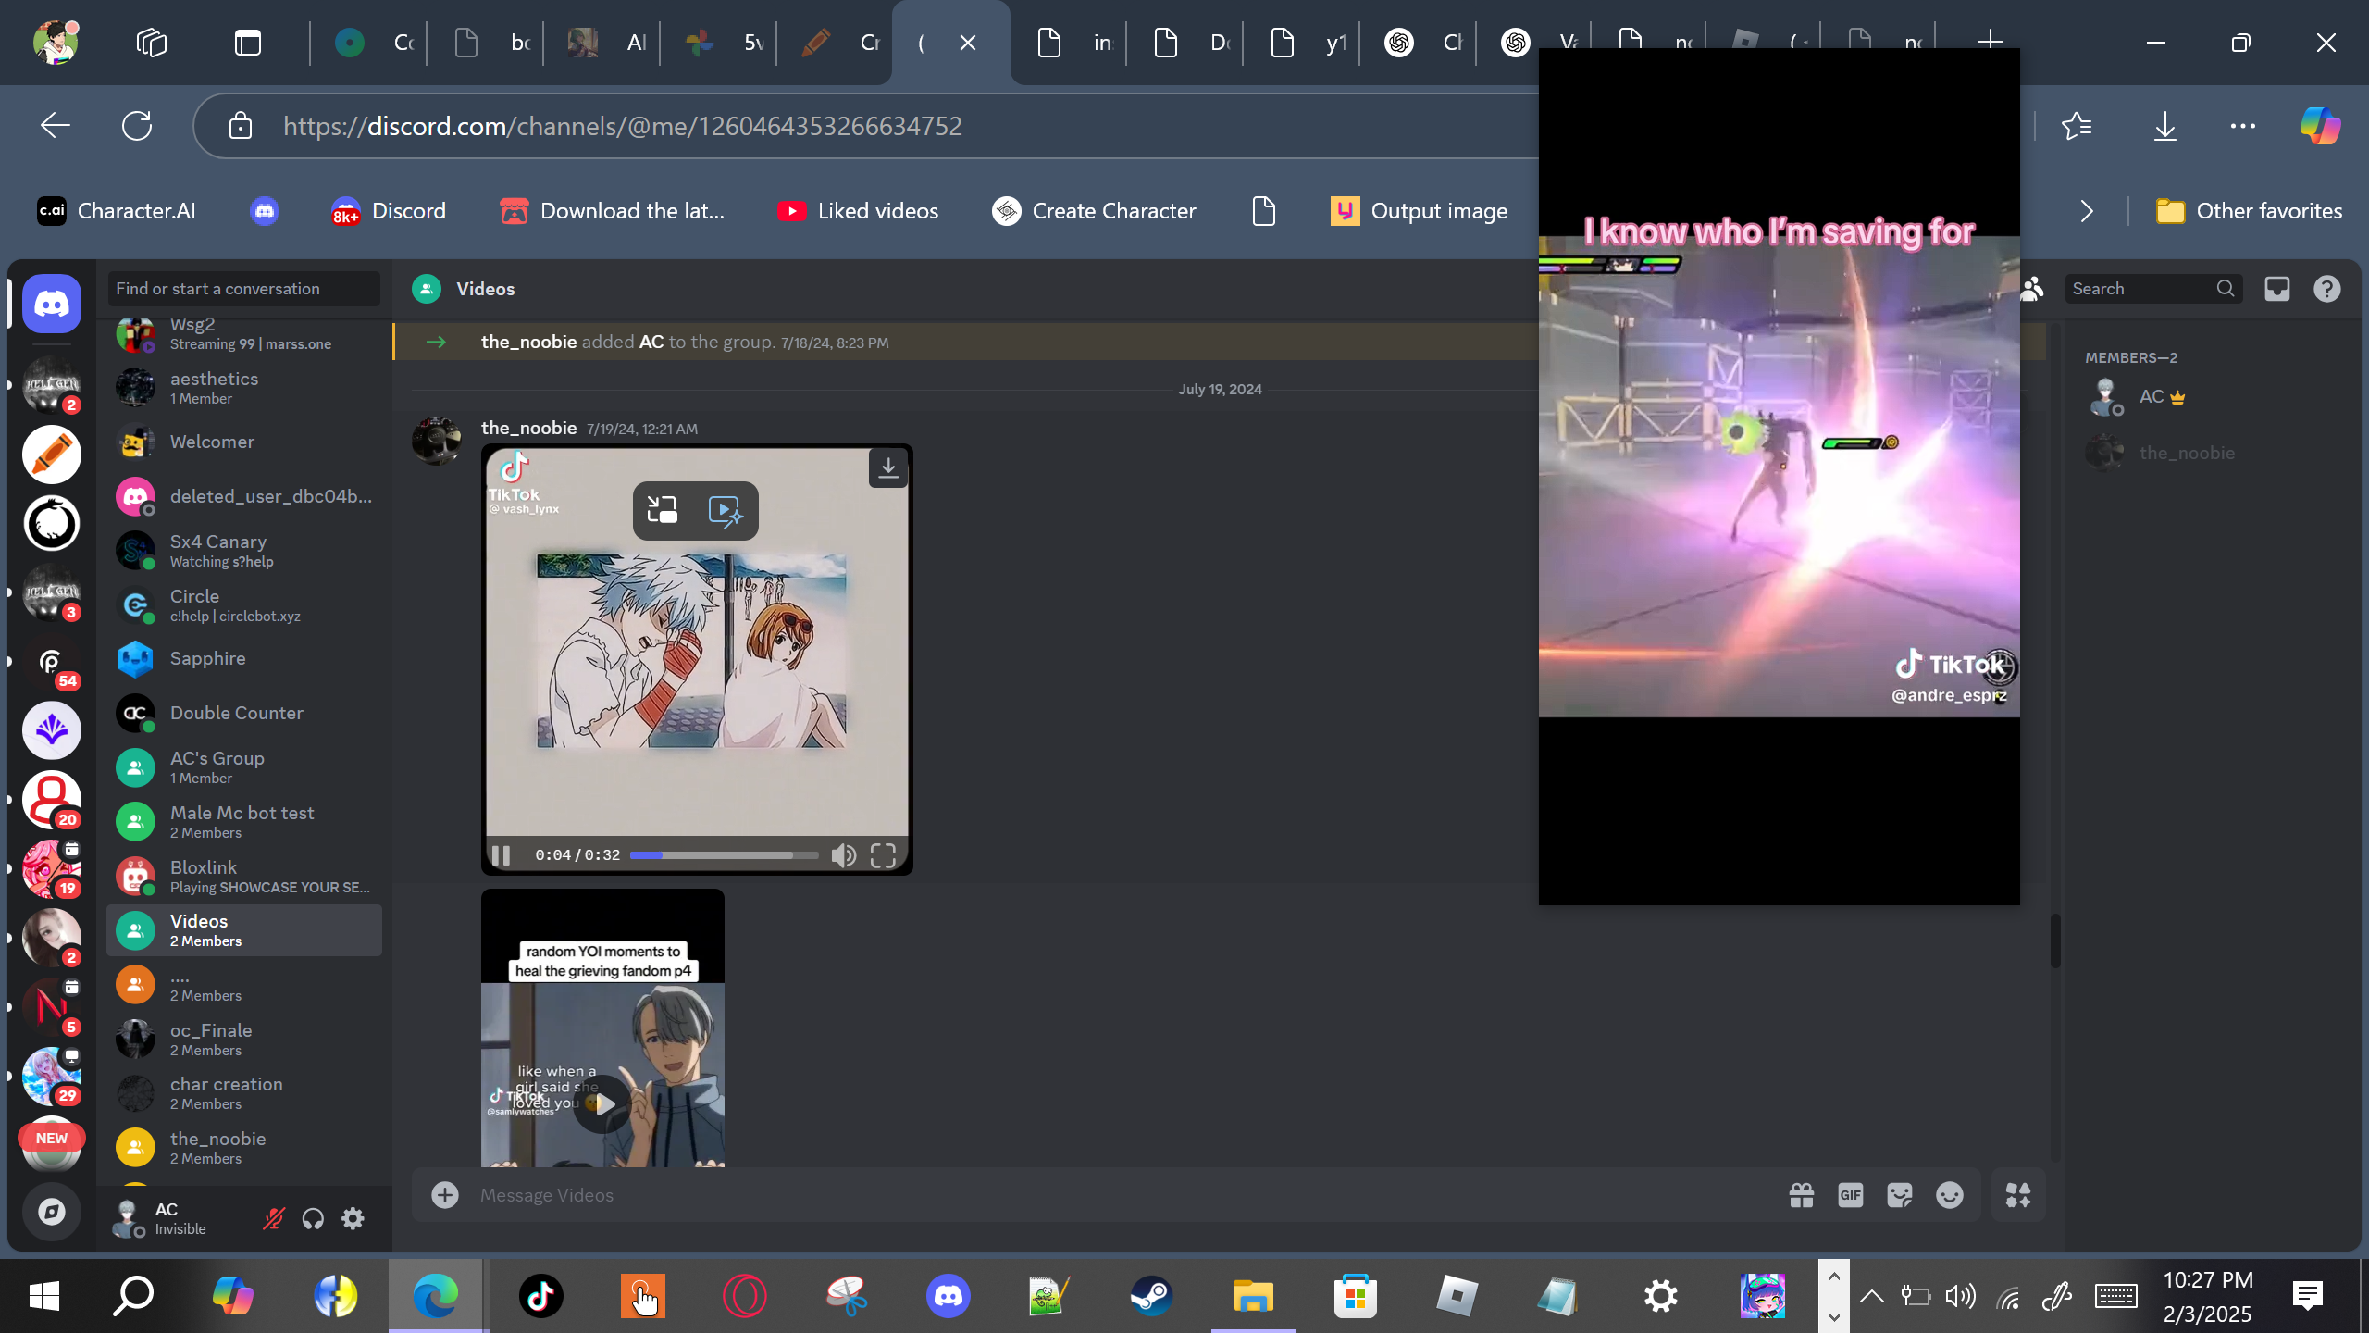The image size is (2369, 1333).
Task: Open the gift Nitro icon
Action: point(1801,1195)
